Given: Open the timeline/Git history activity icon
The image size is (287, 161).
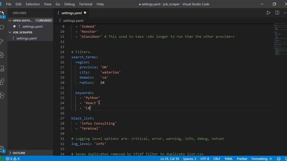Looking at the screenshot, I should pyautogui.click(x=2, y=95).
